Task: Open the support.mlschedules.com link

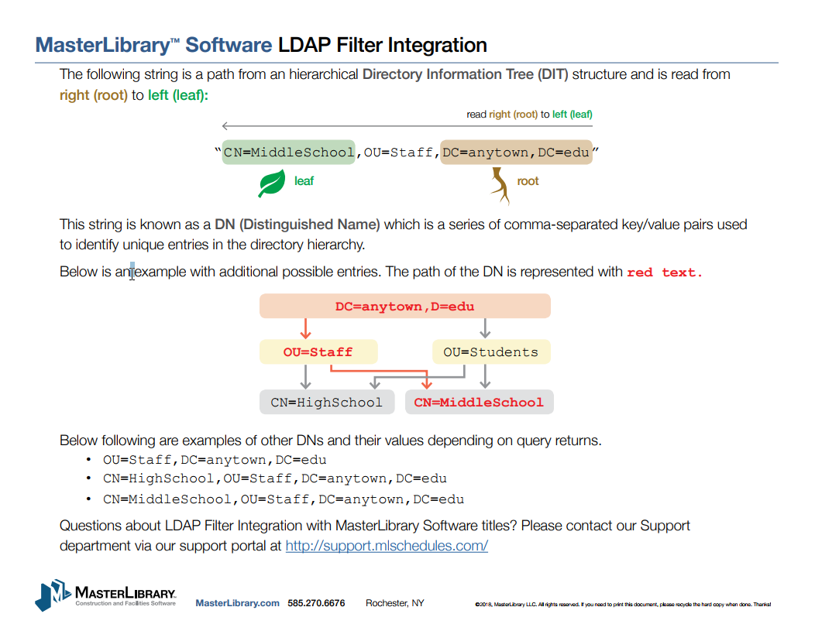Action: pos(387,546)
